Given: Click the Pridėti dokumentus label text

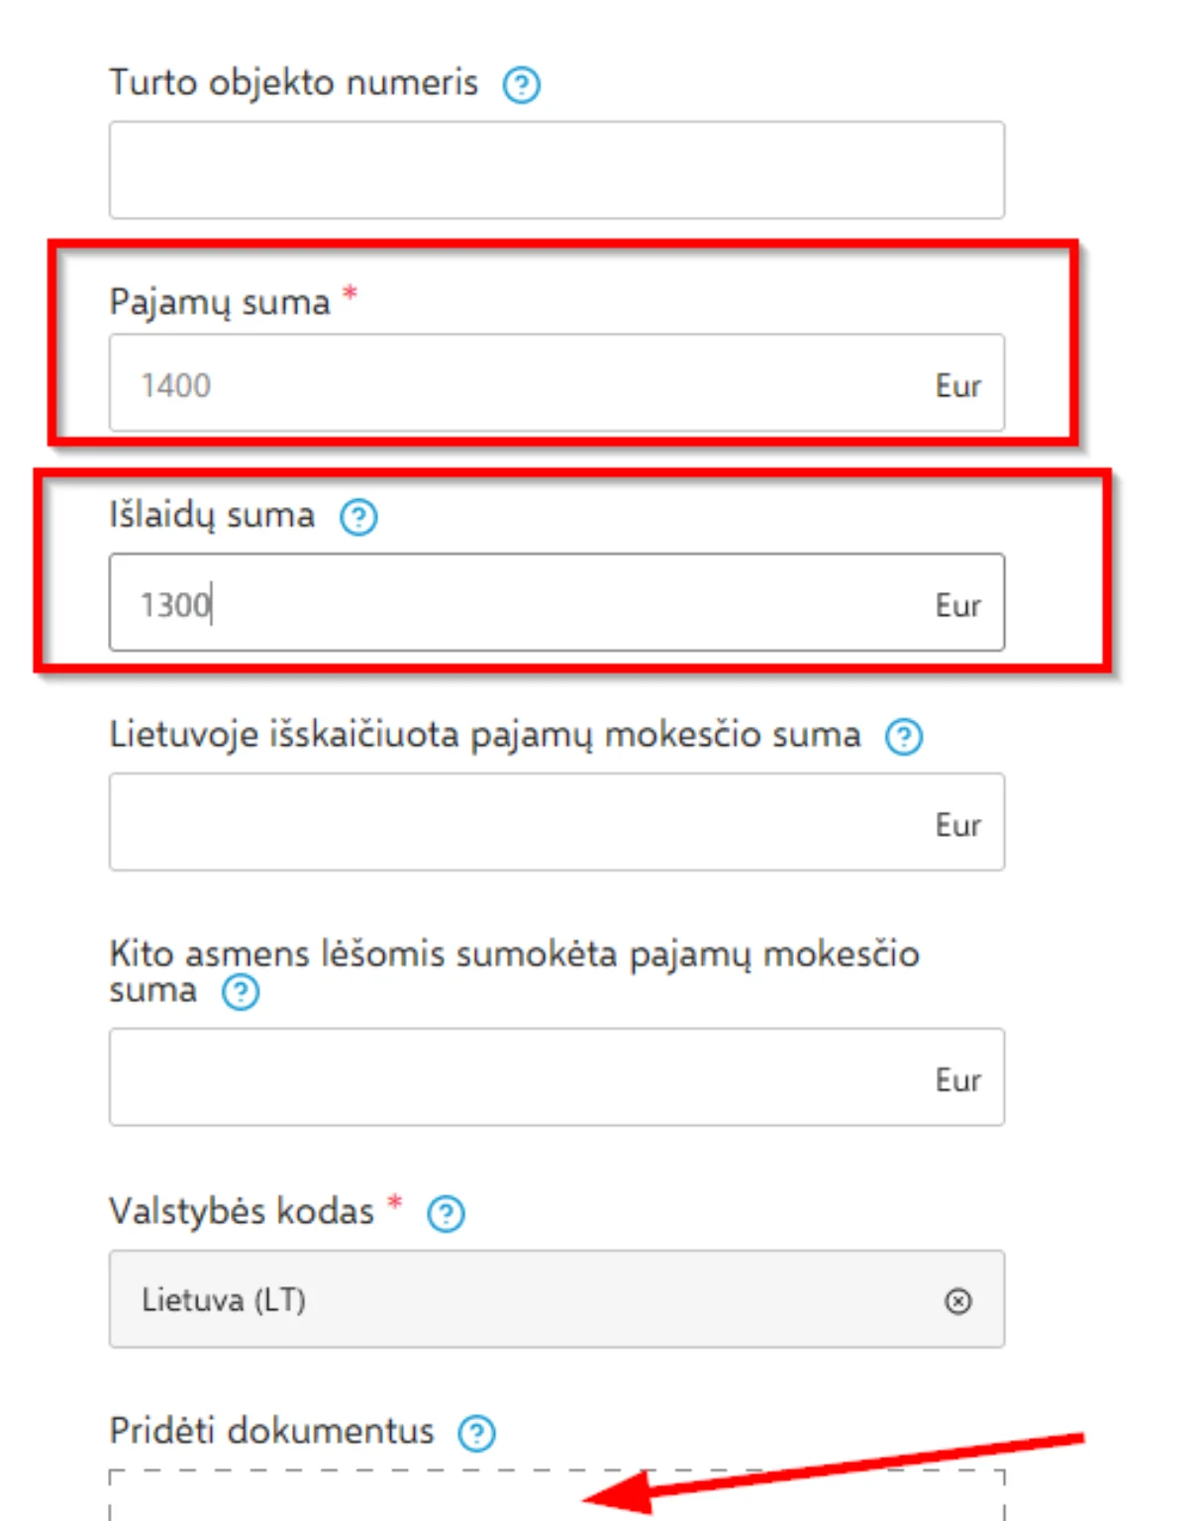Looking at the screenshot, I should [x=271, y=1431].
